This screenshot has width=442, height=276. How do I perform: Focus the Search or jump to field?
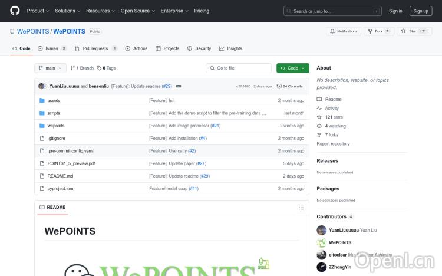pyautogui.click(x=332, y=11)
